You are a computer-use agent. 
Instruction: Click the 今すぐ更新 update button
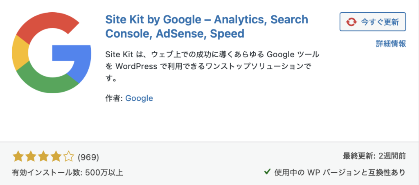tap(372, 22)
